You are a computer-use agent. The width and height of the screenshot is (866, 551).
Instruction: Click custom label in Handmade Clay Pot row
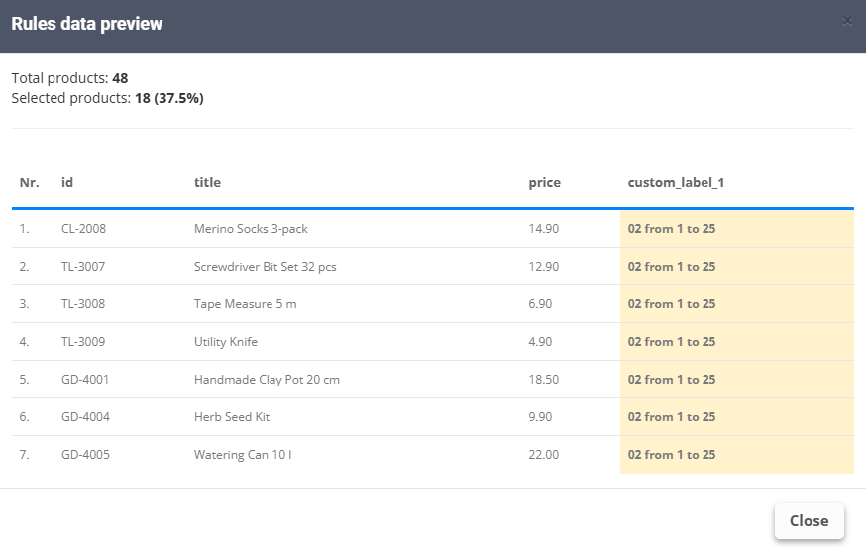tap(672, 380)
